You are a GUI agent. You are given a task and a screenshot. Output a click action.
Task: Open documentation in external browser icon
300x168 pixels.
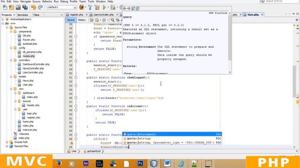tap(133, 8)
